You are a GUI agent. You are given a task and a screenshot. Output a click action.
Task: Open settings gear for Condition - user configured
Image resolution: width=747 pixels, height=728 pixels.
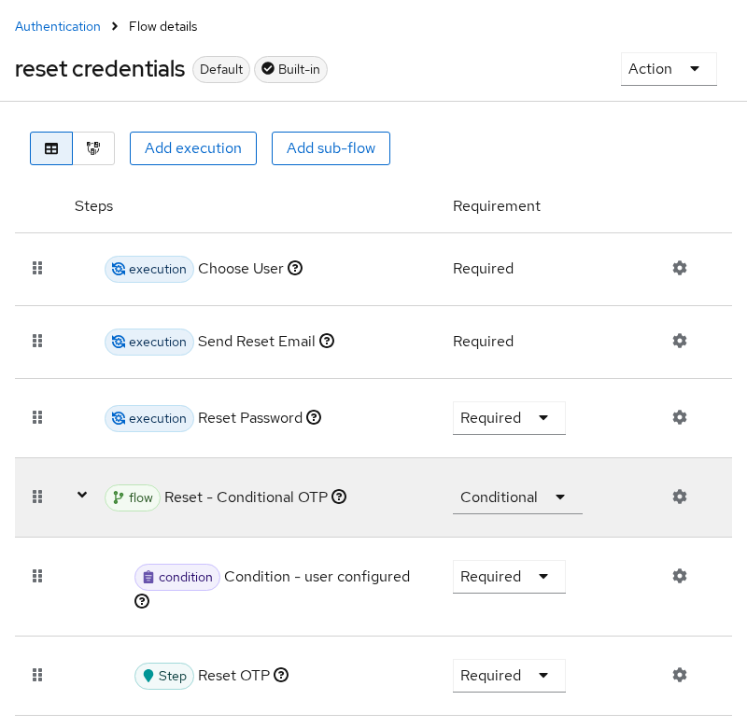pos(680,576)
